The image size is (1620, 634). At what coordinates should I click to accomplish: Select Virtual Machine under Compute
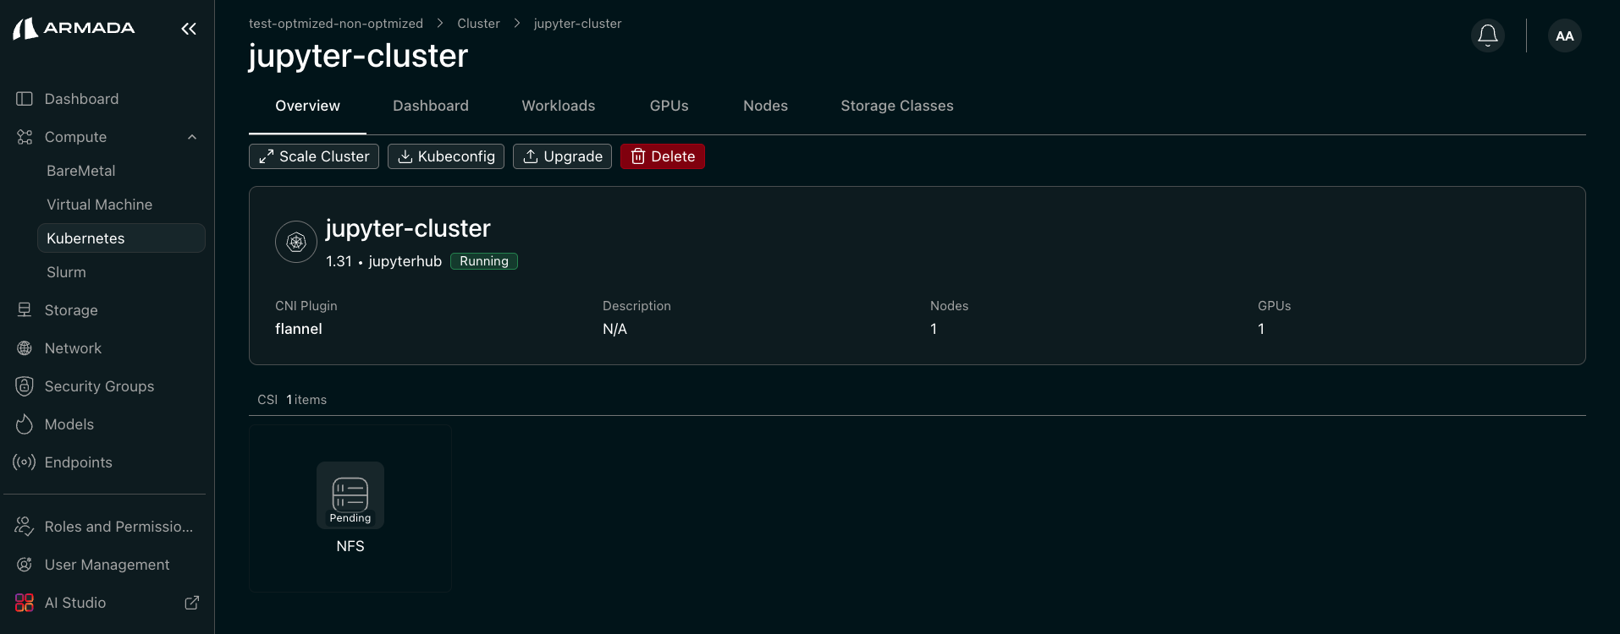pyautogui.click(x=99, y=205)
